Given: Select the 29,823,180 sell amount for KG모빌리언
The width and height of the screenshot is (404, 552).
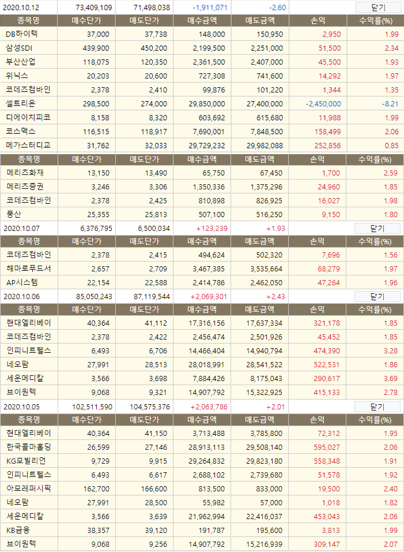Looking at the screenshot, I should [264, 461].
